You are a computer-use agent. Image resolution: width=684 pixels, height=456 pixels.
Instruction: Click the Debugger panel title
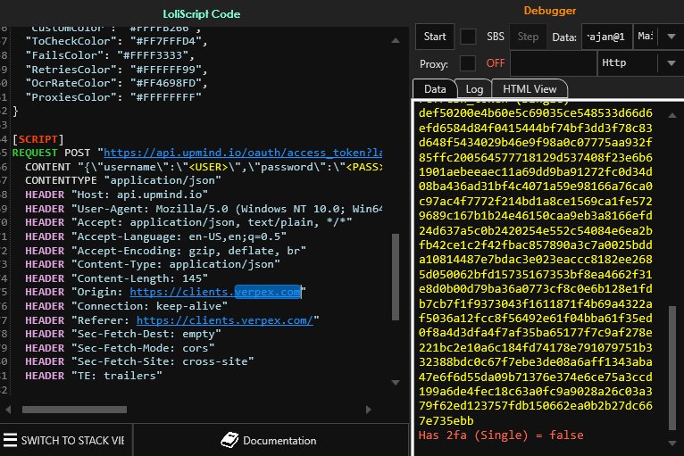click(x=550, y=11)
